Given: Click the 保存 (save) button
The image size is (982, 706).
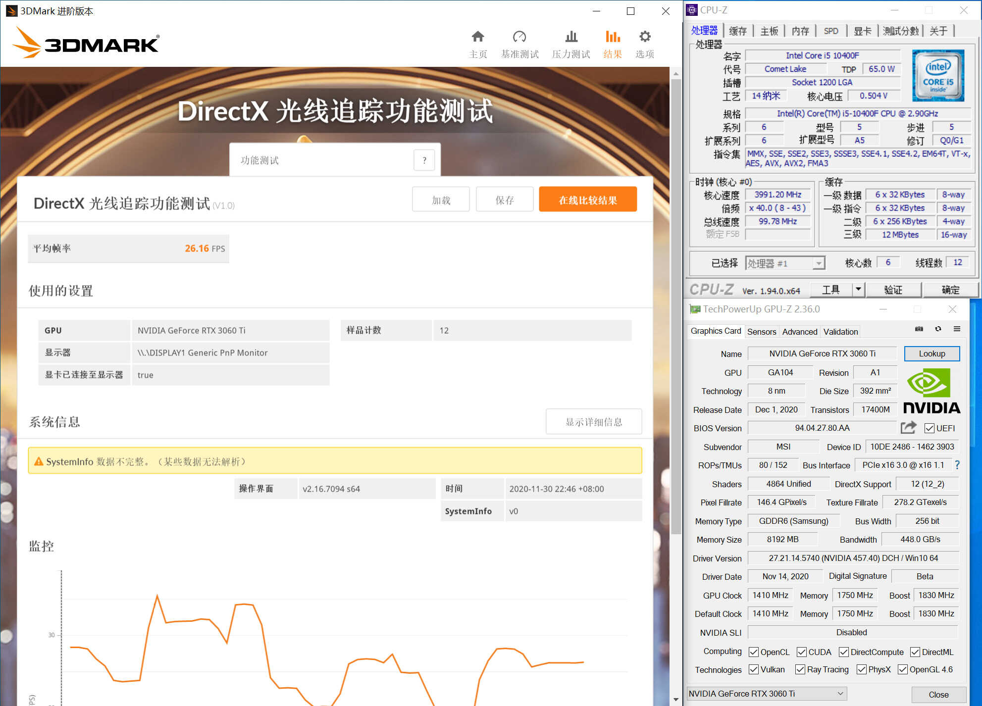Looking at the screenshot, I should click(505, 200).
